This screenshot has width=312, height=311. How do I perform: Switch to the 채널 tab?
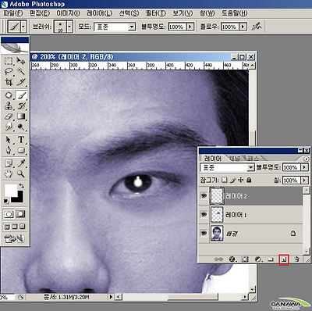235,158
